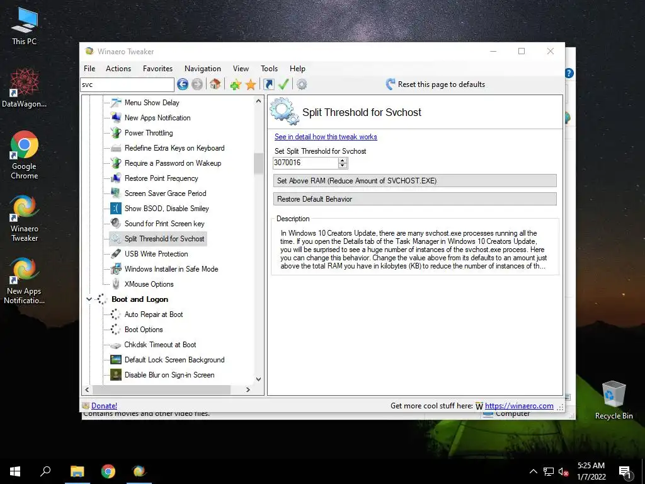Open the notification center icon
Screen dimensions: 645x484
625,472
